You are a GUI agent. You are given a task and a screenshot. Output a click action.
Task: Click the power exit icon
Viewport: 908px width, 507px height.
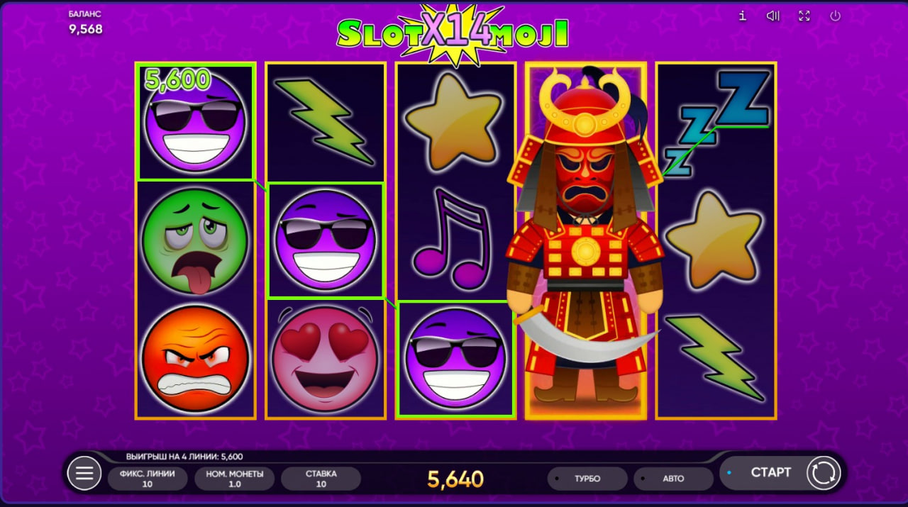pyautogui.click(x=835, y=16)
